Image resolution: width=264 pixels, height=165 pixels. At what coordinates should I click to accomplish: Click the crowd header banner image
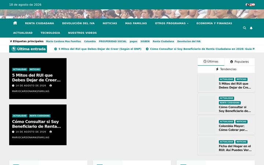pyautogui.click(x=132, y=14)
